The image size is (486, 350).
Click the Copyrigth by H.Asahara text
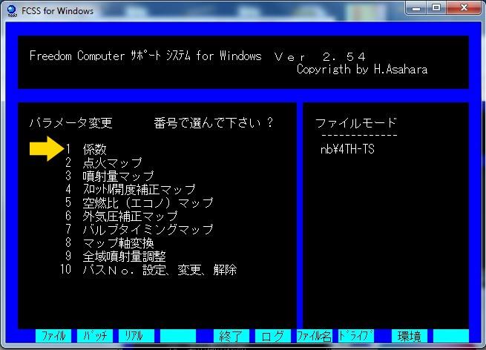coord(362,69)
